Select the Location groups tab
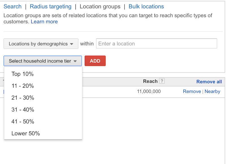The width and height of the screenshot is (226, 164). click(x=100, y=7)
